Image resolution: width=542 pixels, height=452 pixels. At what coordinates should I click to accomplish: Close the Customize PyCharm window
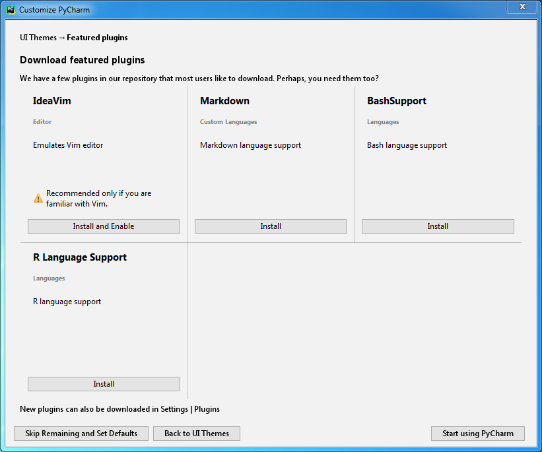[x=522, y=7]
